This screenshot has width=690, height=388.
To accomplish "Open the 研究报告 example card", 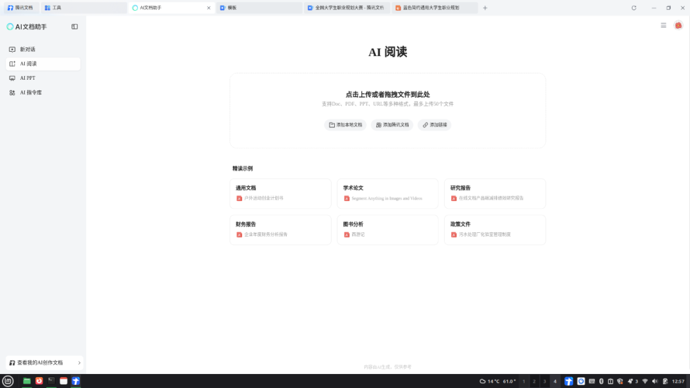I will click(495, 193).
